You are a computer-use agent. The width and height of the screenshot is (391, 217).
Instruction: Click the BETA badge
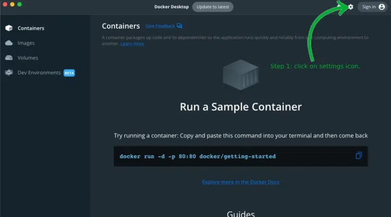(69, 73)
